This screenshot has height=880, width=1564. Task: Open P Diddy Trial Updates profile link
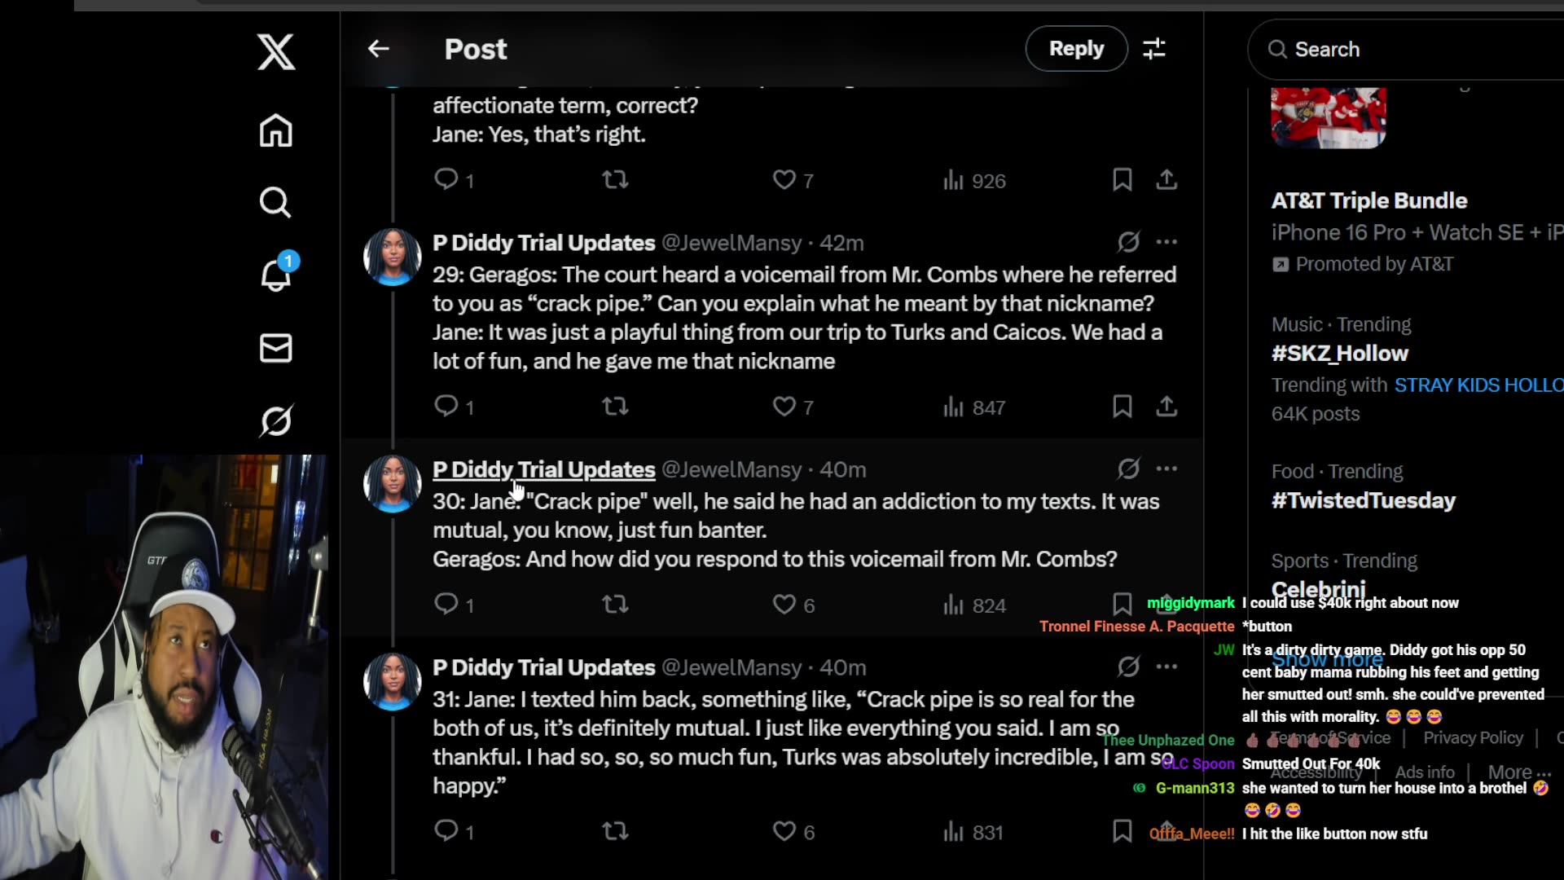(543, 470)
